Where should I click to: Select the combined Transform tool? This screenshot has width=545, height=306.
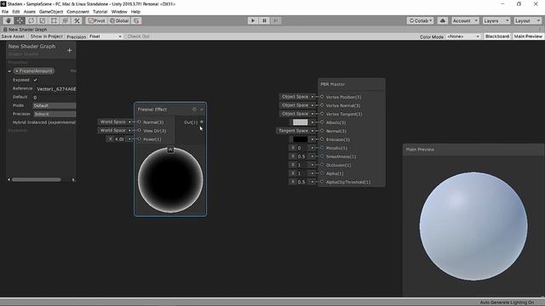click(66, 20)
